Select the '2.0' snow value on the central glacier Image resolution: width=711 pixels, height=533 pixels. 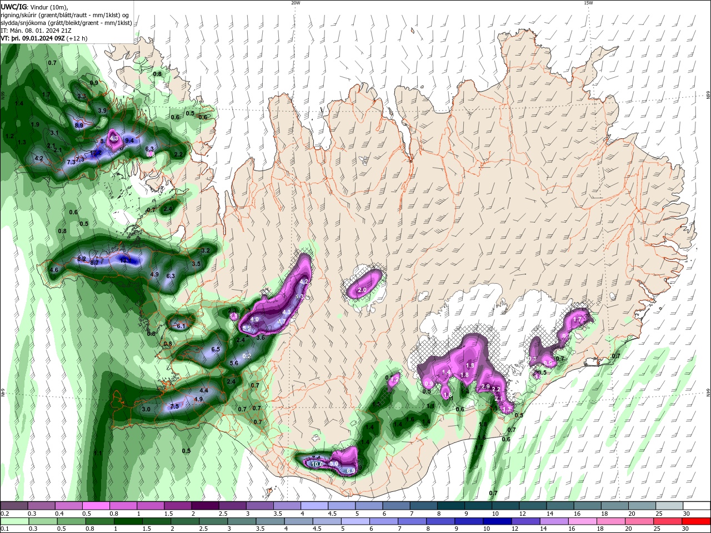tap(362, 290)
